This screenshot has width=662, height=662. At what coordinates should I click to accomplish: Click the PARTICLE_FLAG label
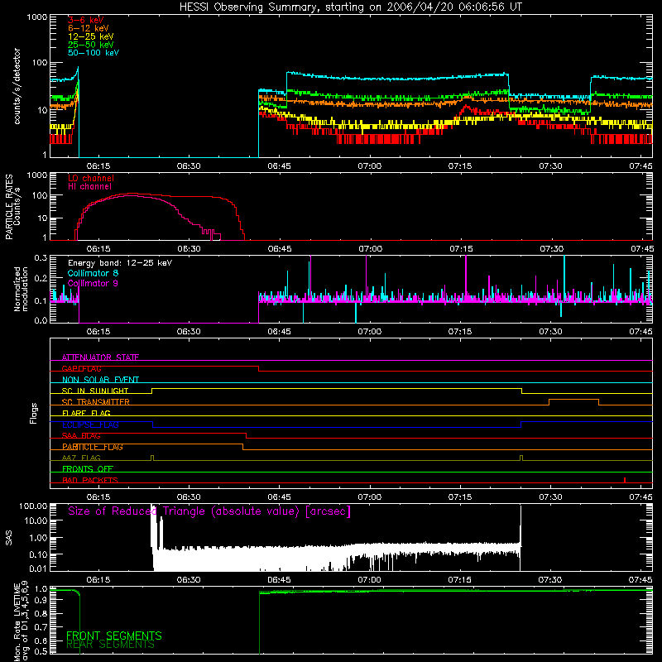click(93, 447)
